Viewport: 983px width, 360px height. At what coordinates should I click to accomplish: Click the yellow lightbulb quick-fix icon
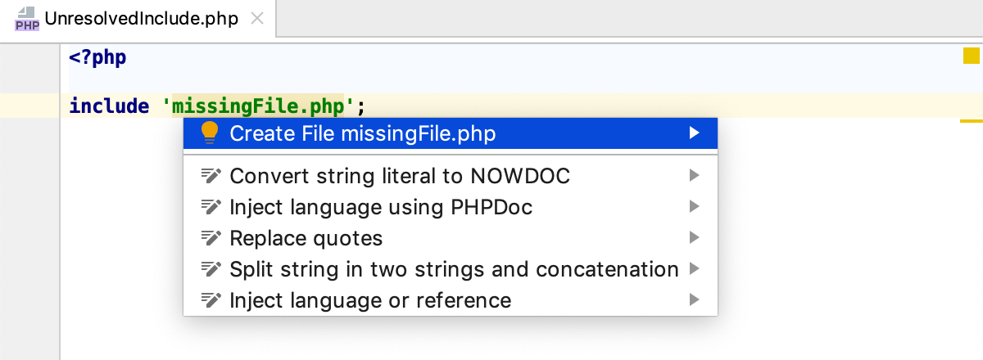(x=210, y=133)
